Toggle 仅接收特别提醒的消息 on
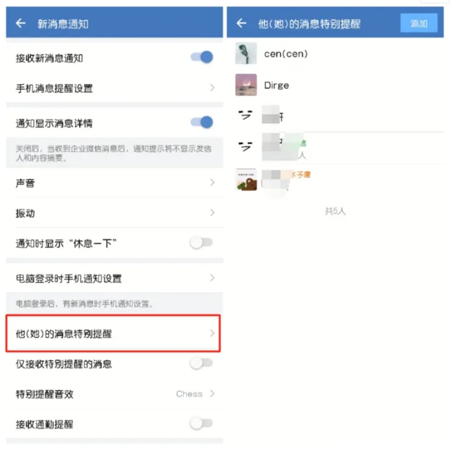Viewport: 452px width, 465px height. tap(202, 363)
